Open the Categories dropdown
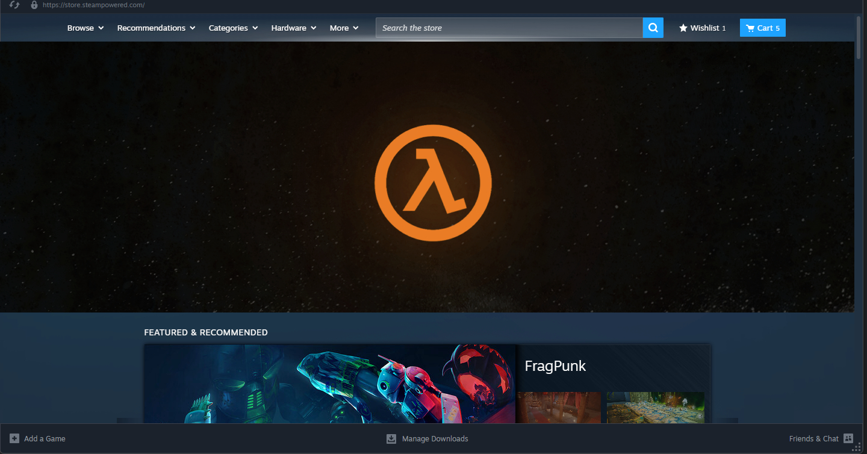The width and height of the screenshot is (867, 454). (x=233, y=28)
